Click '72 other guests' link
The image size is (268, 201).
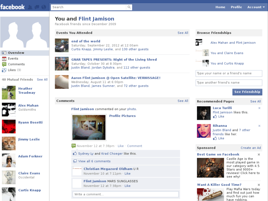pos(136,86)
